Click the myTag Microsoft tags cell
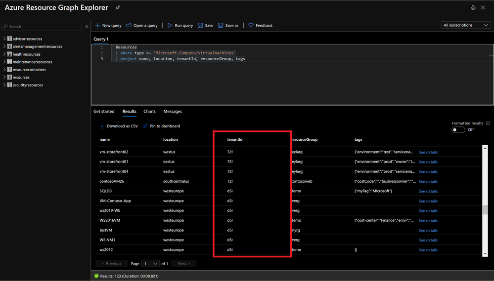The image size is (494, 281). (373, 191)
